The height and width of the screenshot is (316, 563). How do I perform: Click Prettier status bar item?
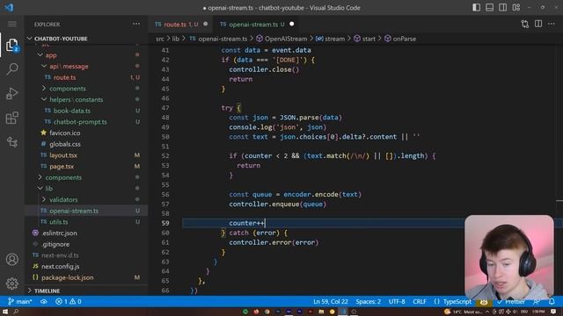[x=510, y=301]
